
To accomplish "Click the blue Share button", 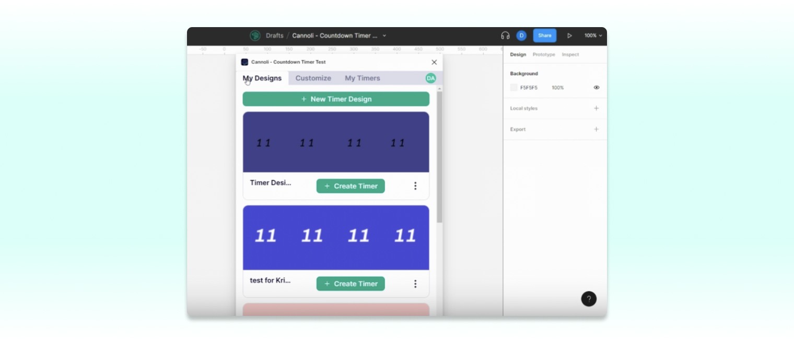I will click(545, 35).
